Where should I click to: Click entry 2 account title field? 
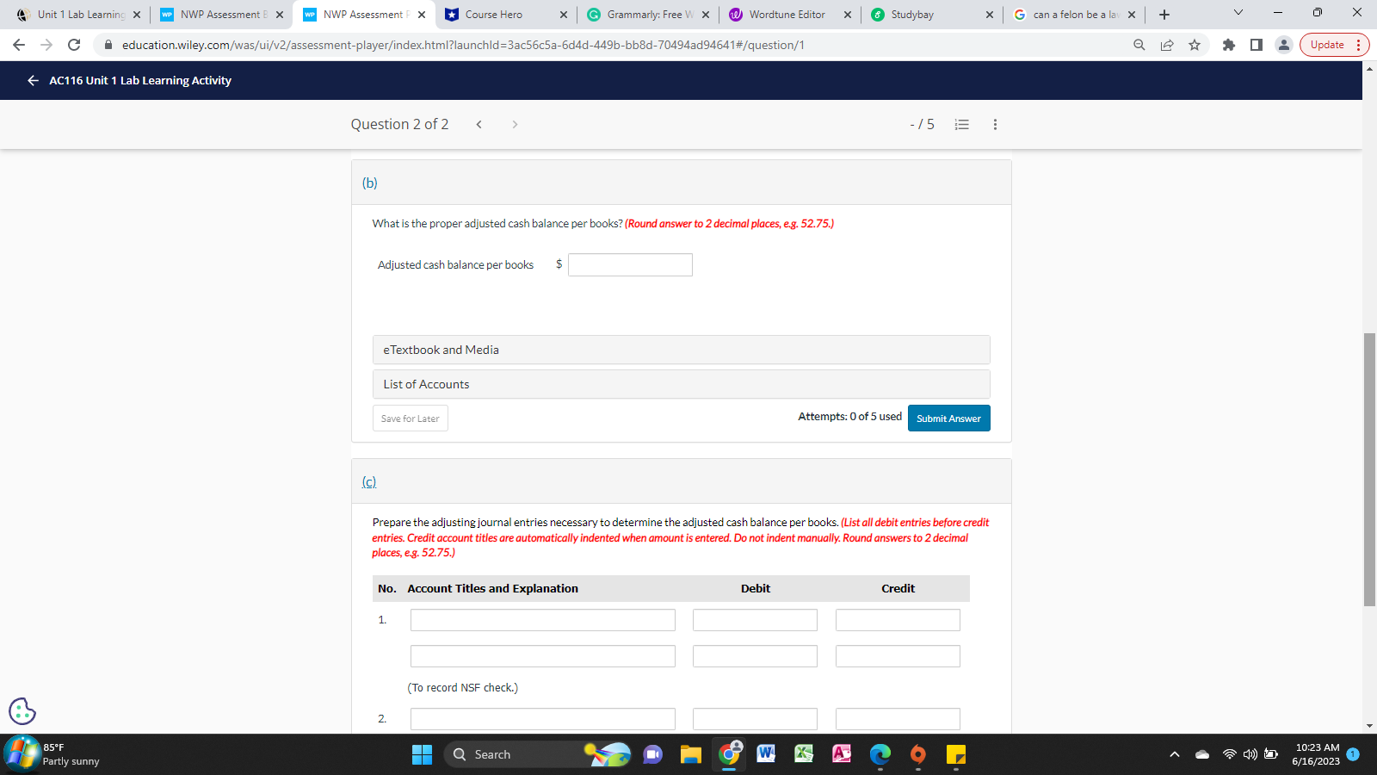pos(543,719)
